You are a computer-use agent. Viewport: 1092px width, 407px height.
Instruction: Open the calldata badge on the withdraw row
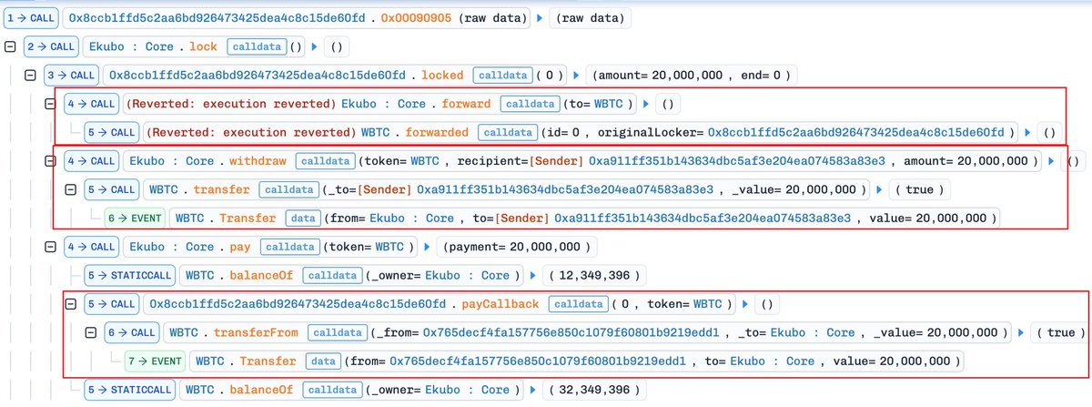pyautogui.click(x=324, y=161)
